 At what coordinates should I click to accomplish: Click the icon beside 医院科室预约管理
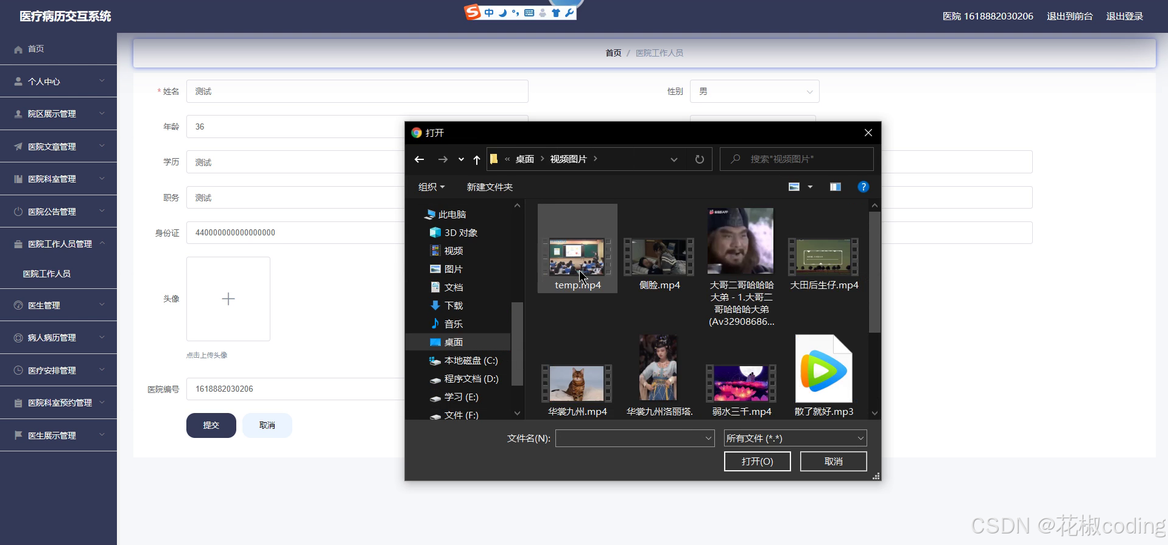tap(18, 403)
